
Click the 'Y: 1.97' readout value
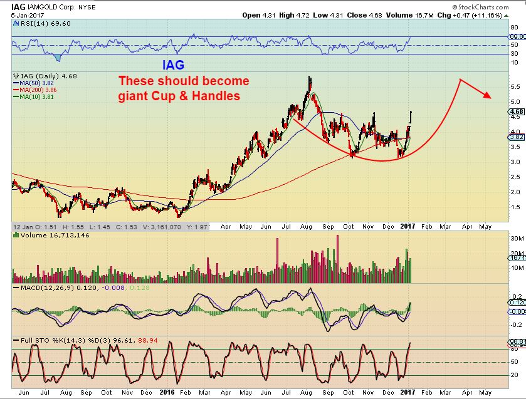197,227
